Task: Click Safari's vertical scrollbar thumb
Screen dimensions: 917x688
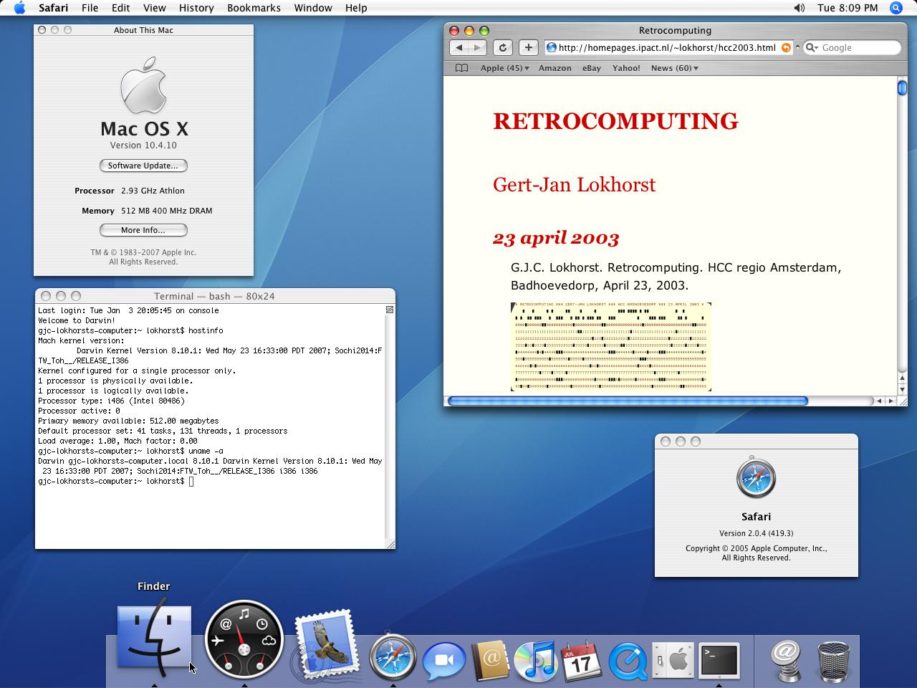Action: click(x=902, y=88)
